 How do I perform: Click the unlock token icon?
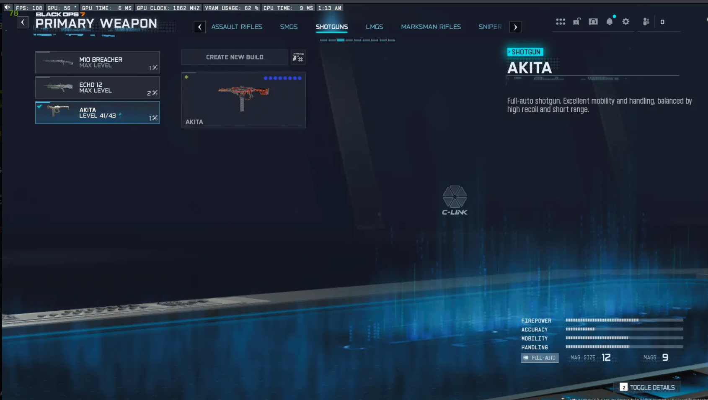point(577,21)
